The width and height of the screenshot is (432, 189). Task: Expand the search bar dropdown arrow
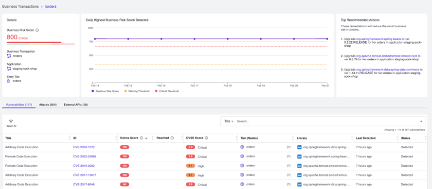pos(421,121)
